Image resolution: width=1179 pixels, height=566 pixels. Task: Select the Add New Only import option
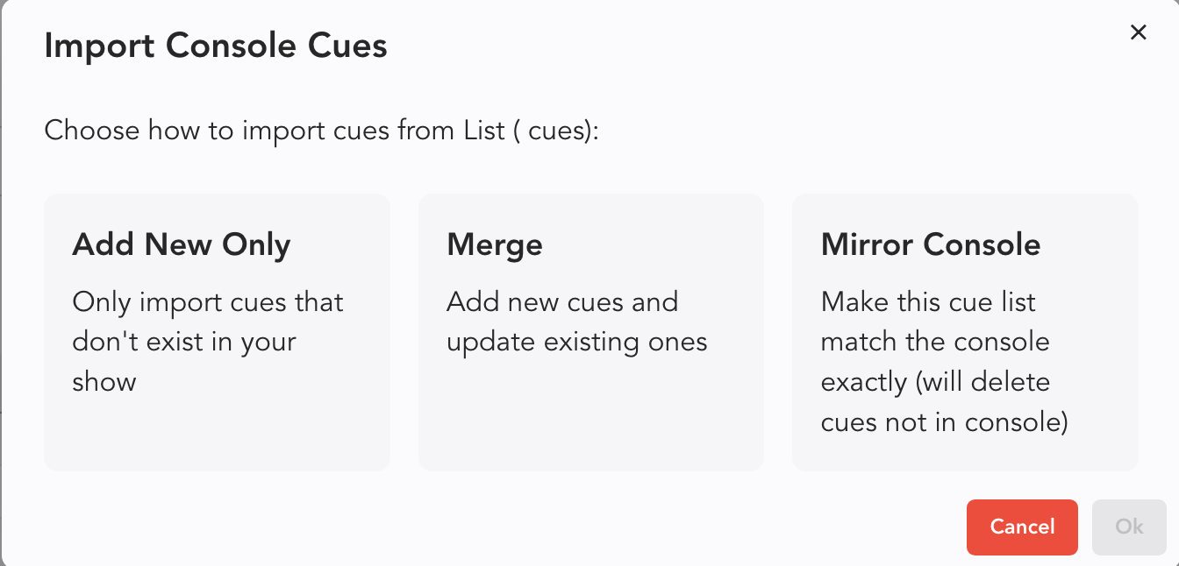point(217,332)
